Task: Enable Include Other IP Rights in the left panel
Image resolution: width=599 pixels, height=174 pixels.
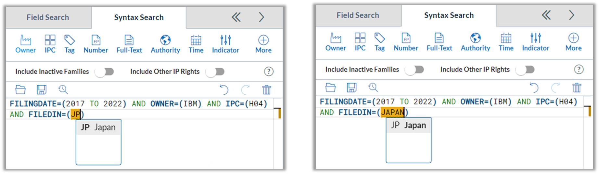Action: 215,72
